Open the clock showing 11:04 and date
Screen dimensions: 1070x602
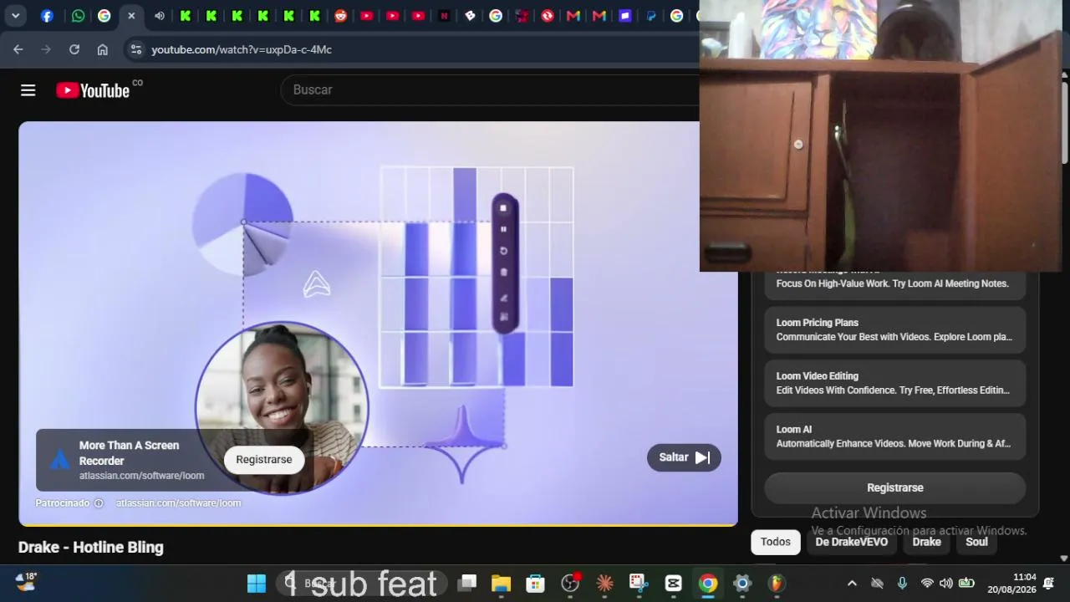1011,584
